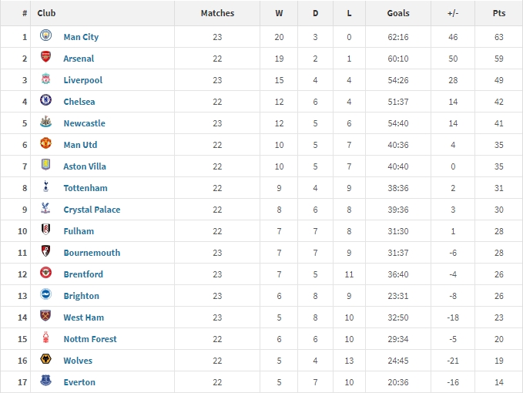
Task: Open the Bournemouth team page link
Action: point(92,253)
